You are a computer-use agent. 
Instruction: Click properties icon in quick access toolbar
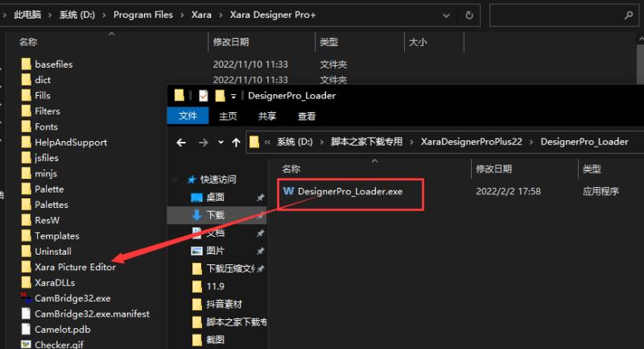tap(204, 96)
